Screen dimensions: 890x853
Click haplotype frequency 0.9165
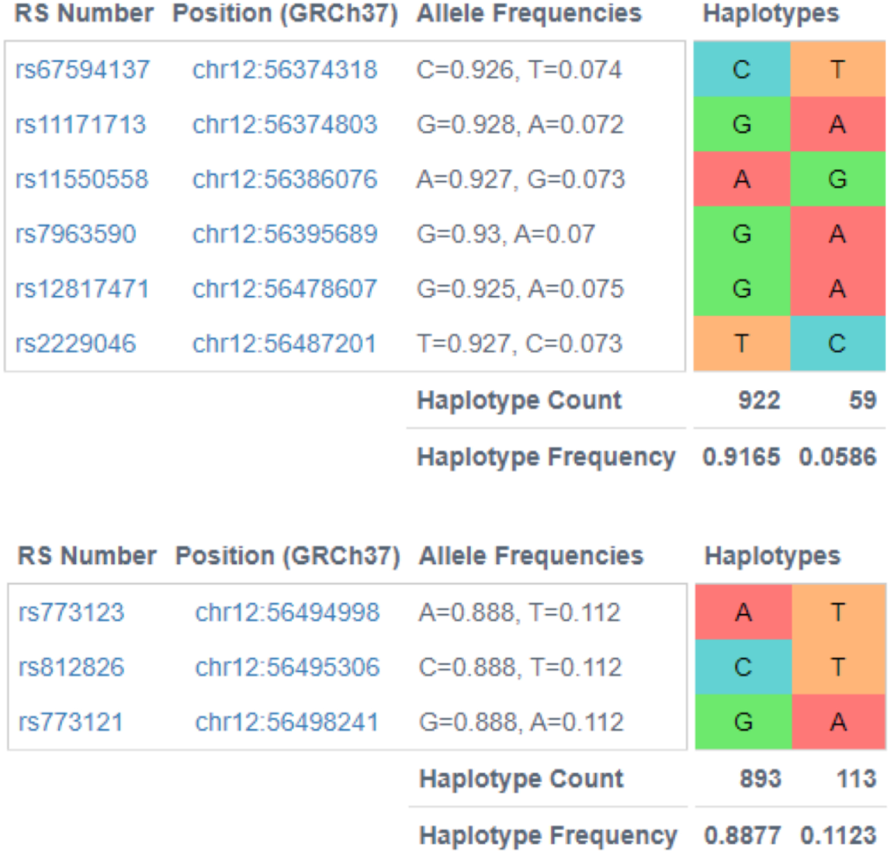pyautogui.click(x=741, y=457)
